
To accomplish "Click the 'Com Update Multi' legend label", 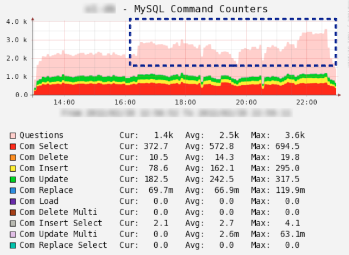I will click(x=58, y=234).
